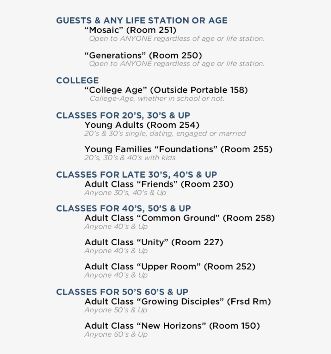This screenshot has height=354, width=331.
Task: Choose Adult Class "Growing Disciples" (Frsd Rm)
Action: [x=178, y=301]
